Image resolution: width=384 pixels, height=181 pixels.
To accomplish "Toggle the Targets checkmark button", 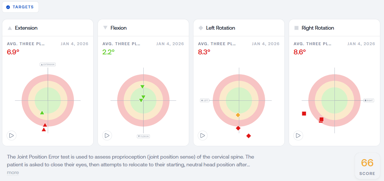I will (20, 7).
